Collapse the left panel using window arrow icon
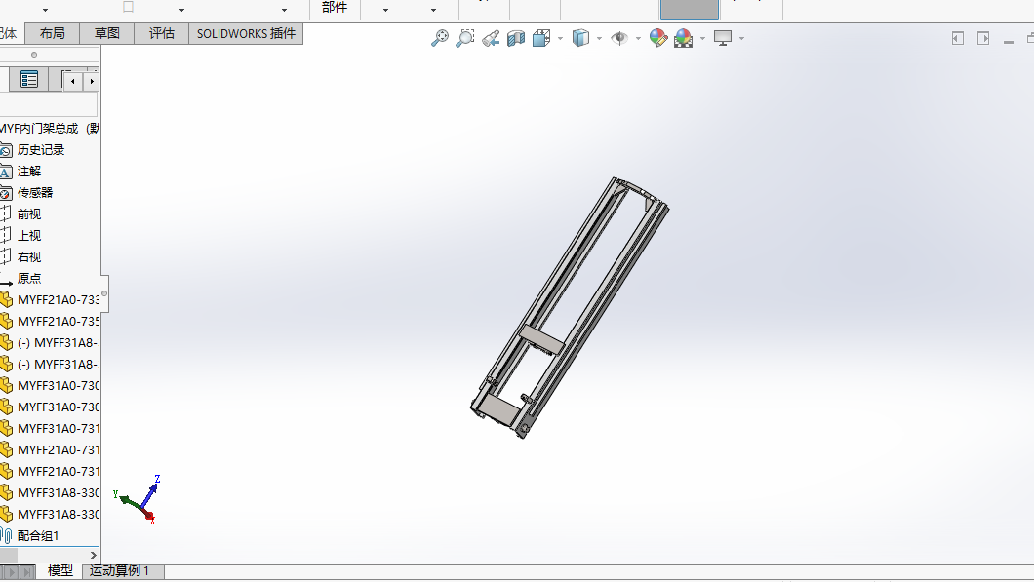1034x582 pixels. click(x=958, y=38)
